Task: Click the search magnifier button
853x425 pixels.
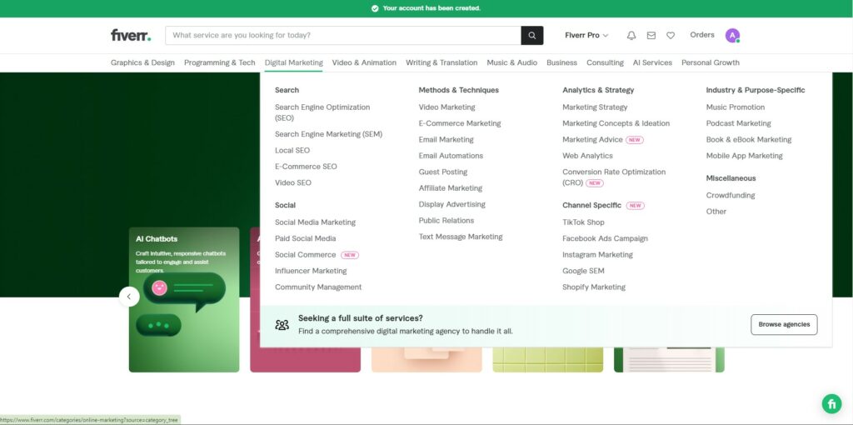Action: tap(532, 35)
